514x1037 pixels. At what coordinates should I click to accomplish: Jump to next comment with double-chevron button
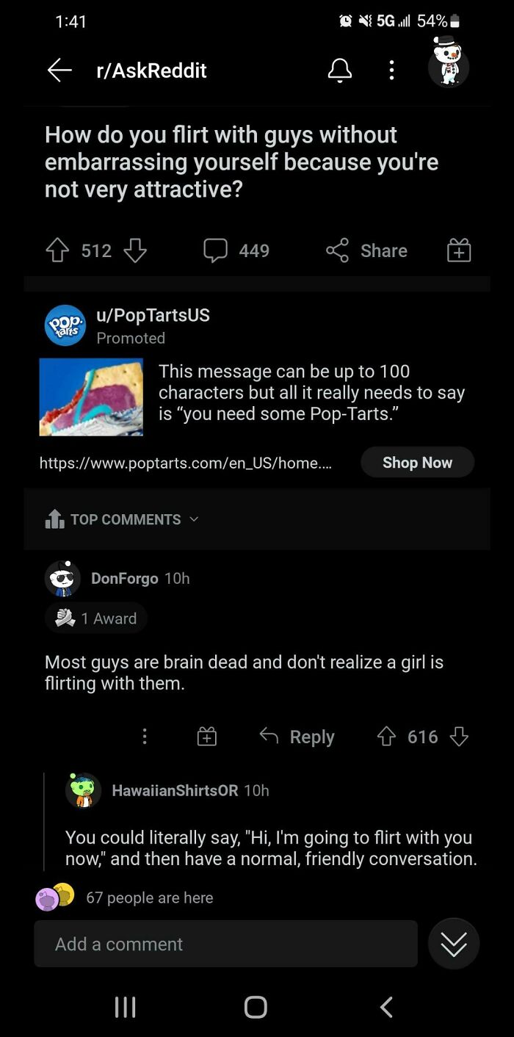(453, 944)
